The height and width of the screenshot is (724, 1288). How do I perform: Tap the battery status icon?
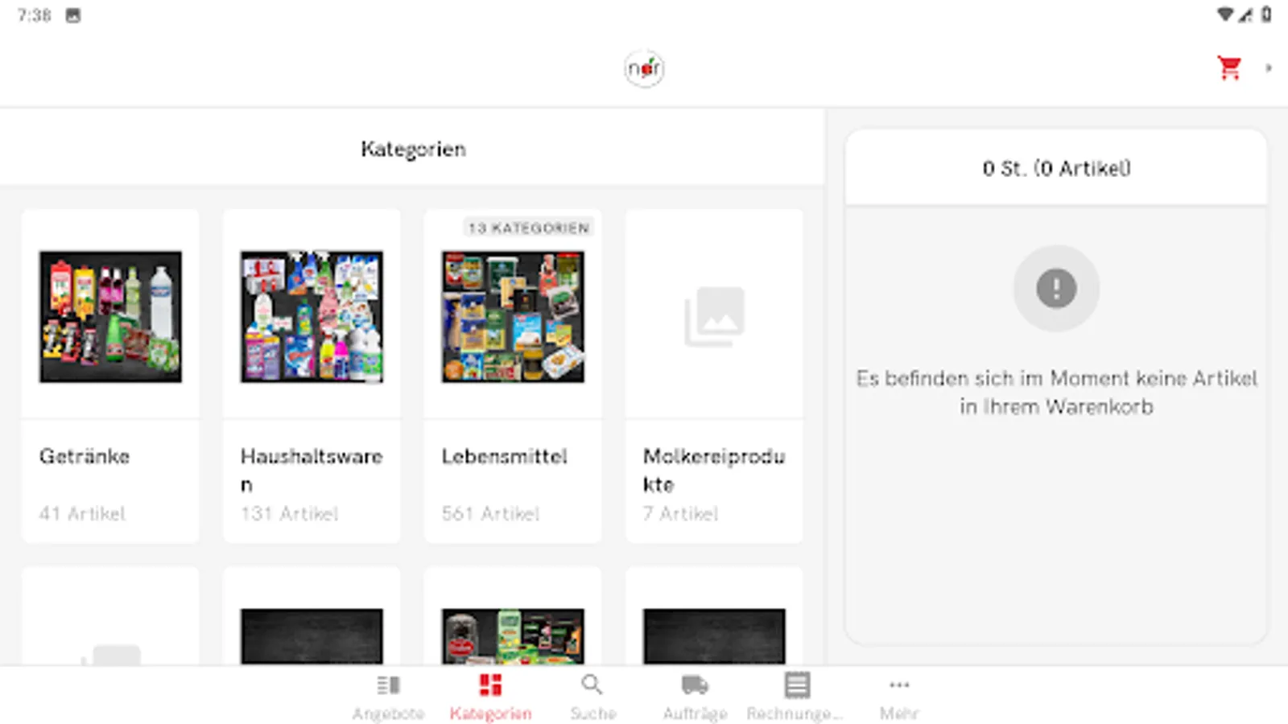[x=1266, y=14]
